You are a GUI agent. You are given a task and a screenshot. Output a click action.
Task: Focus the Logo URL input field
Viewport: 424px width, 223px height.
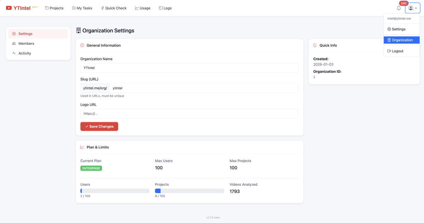[189, 114]
